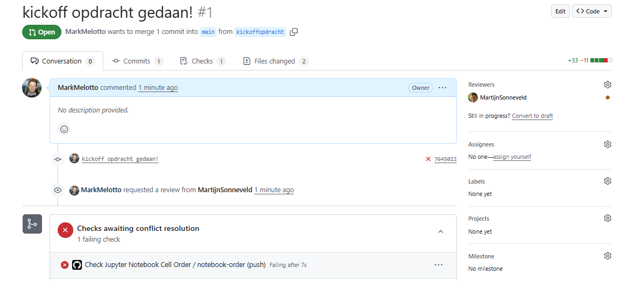Image resolution: width=627 pixels, height=281 pixels.
Task: Click the Open status badge
Action: tap(42, 32)
